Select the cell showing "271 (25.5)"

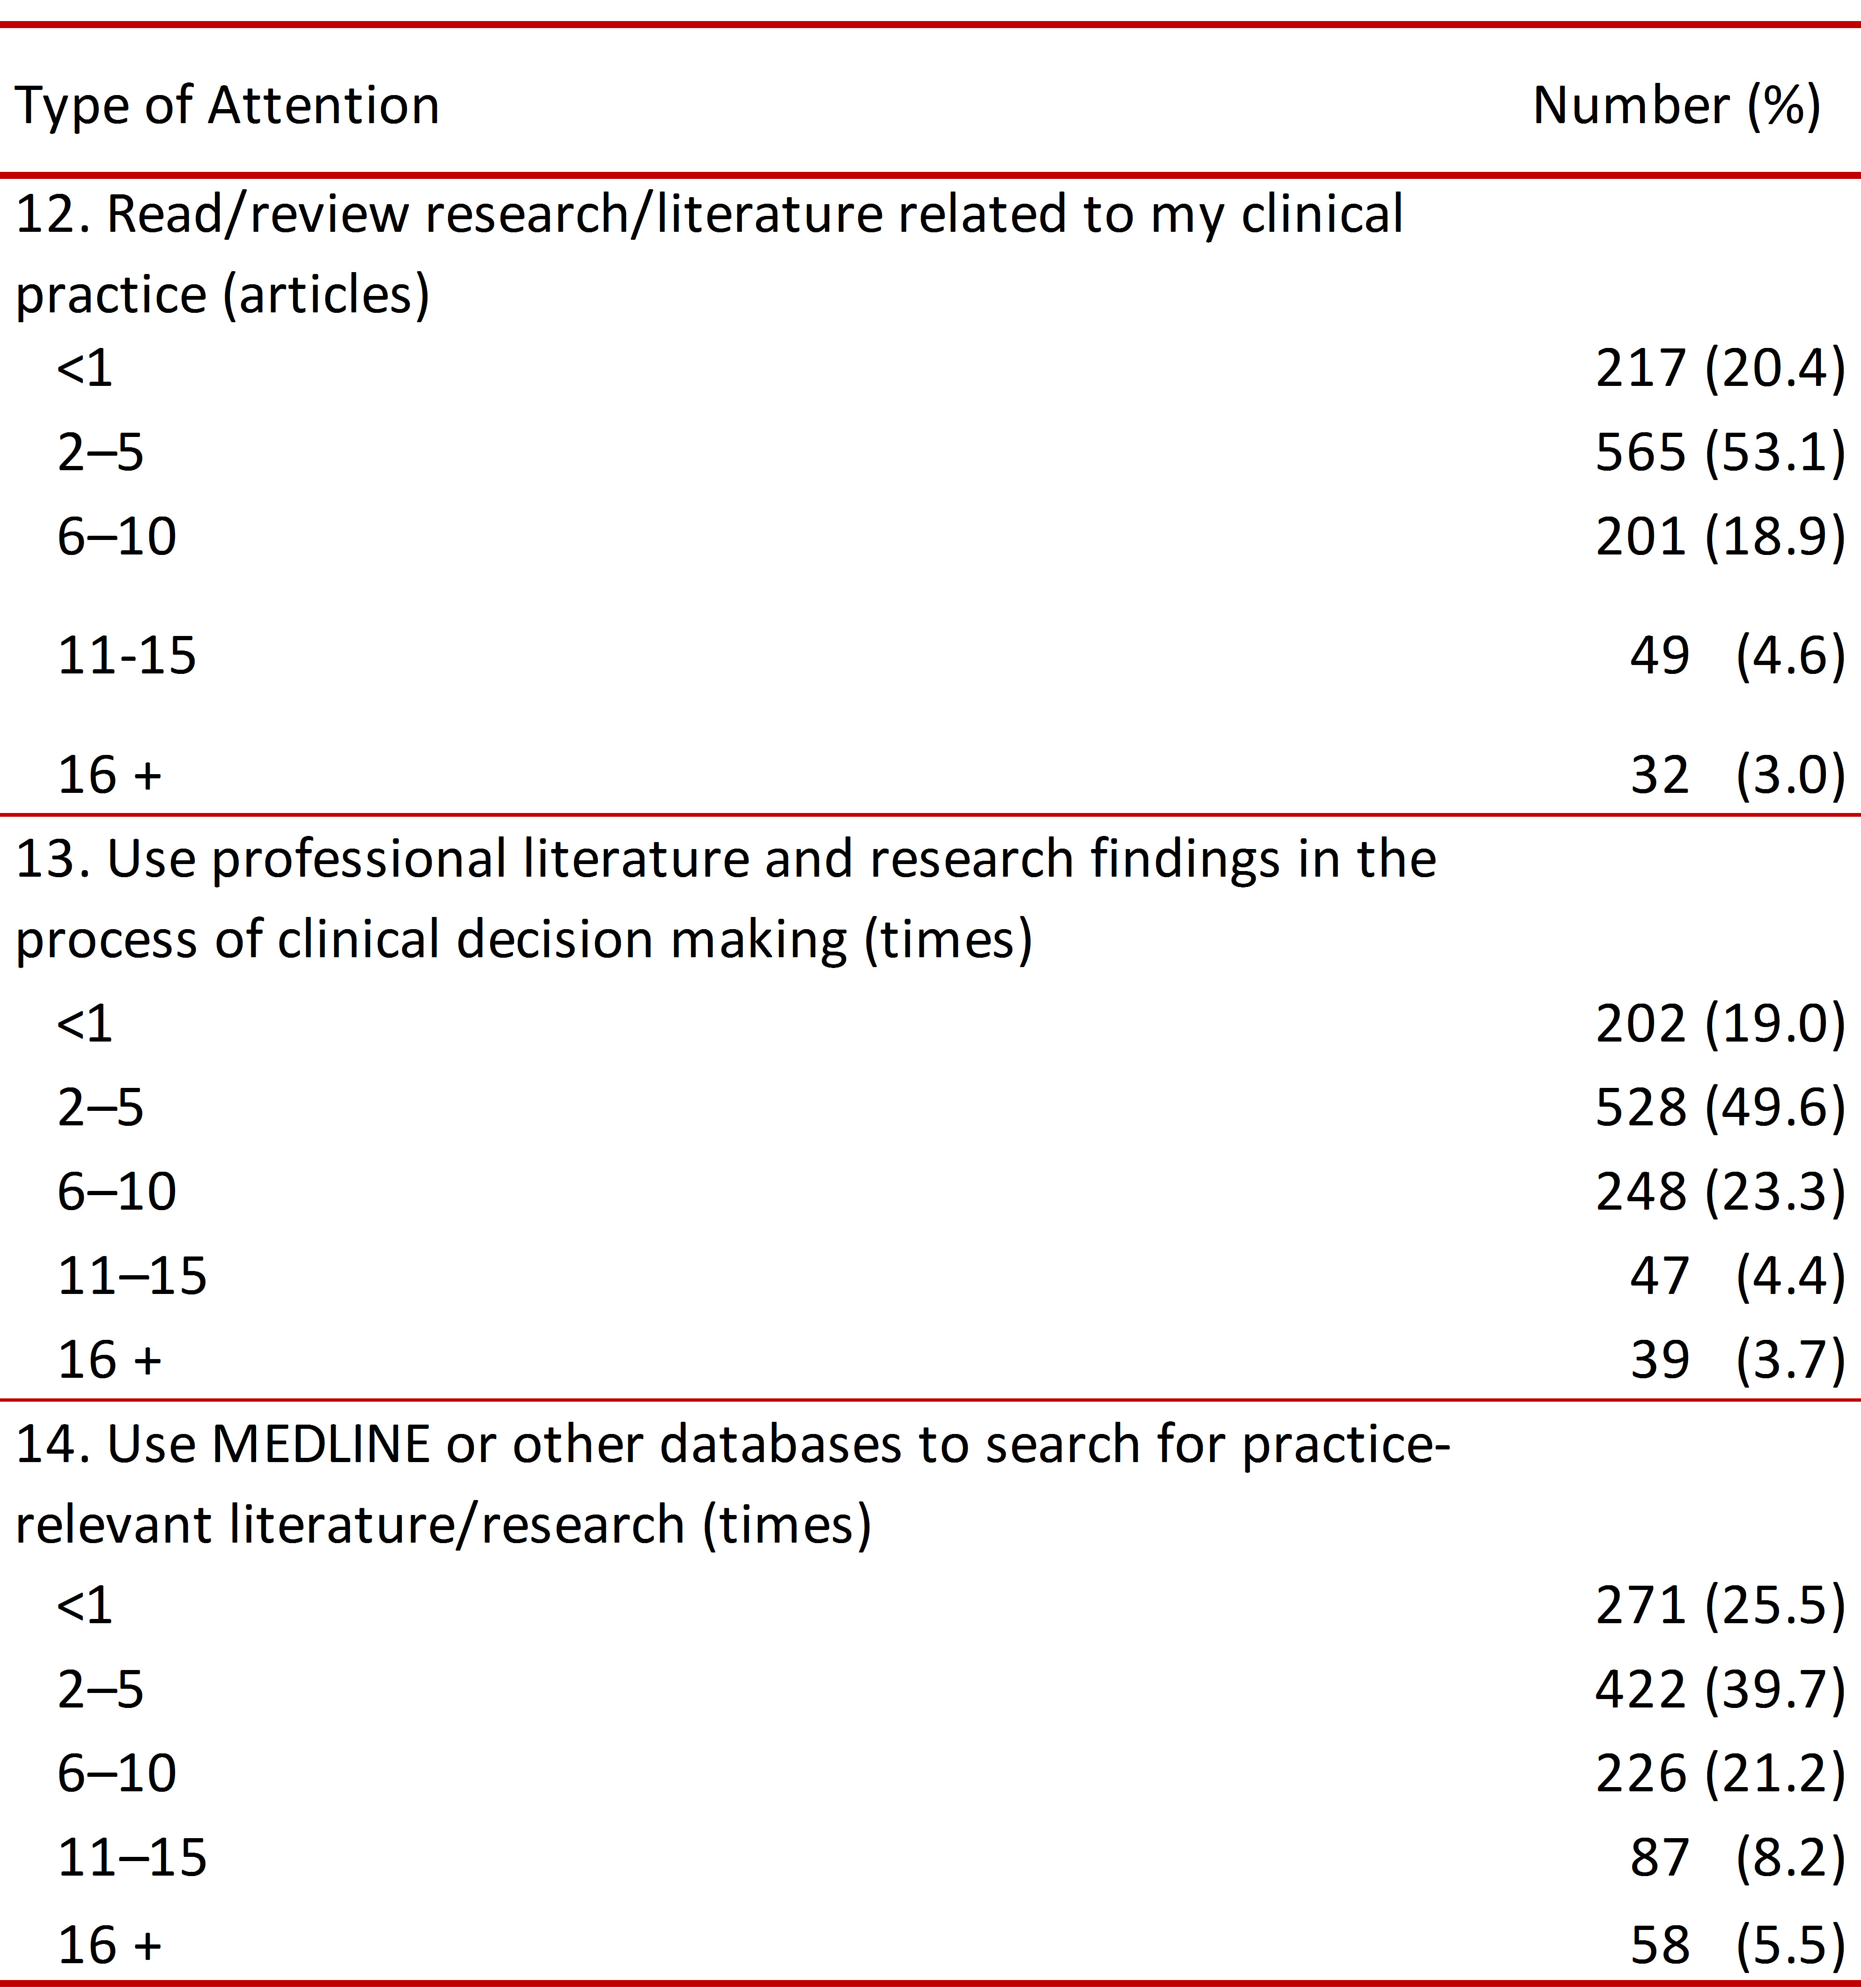[1719, 1605]
